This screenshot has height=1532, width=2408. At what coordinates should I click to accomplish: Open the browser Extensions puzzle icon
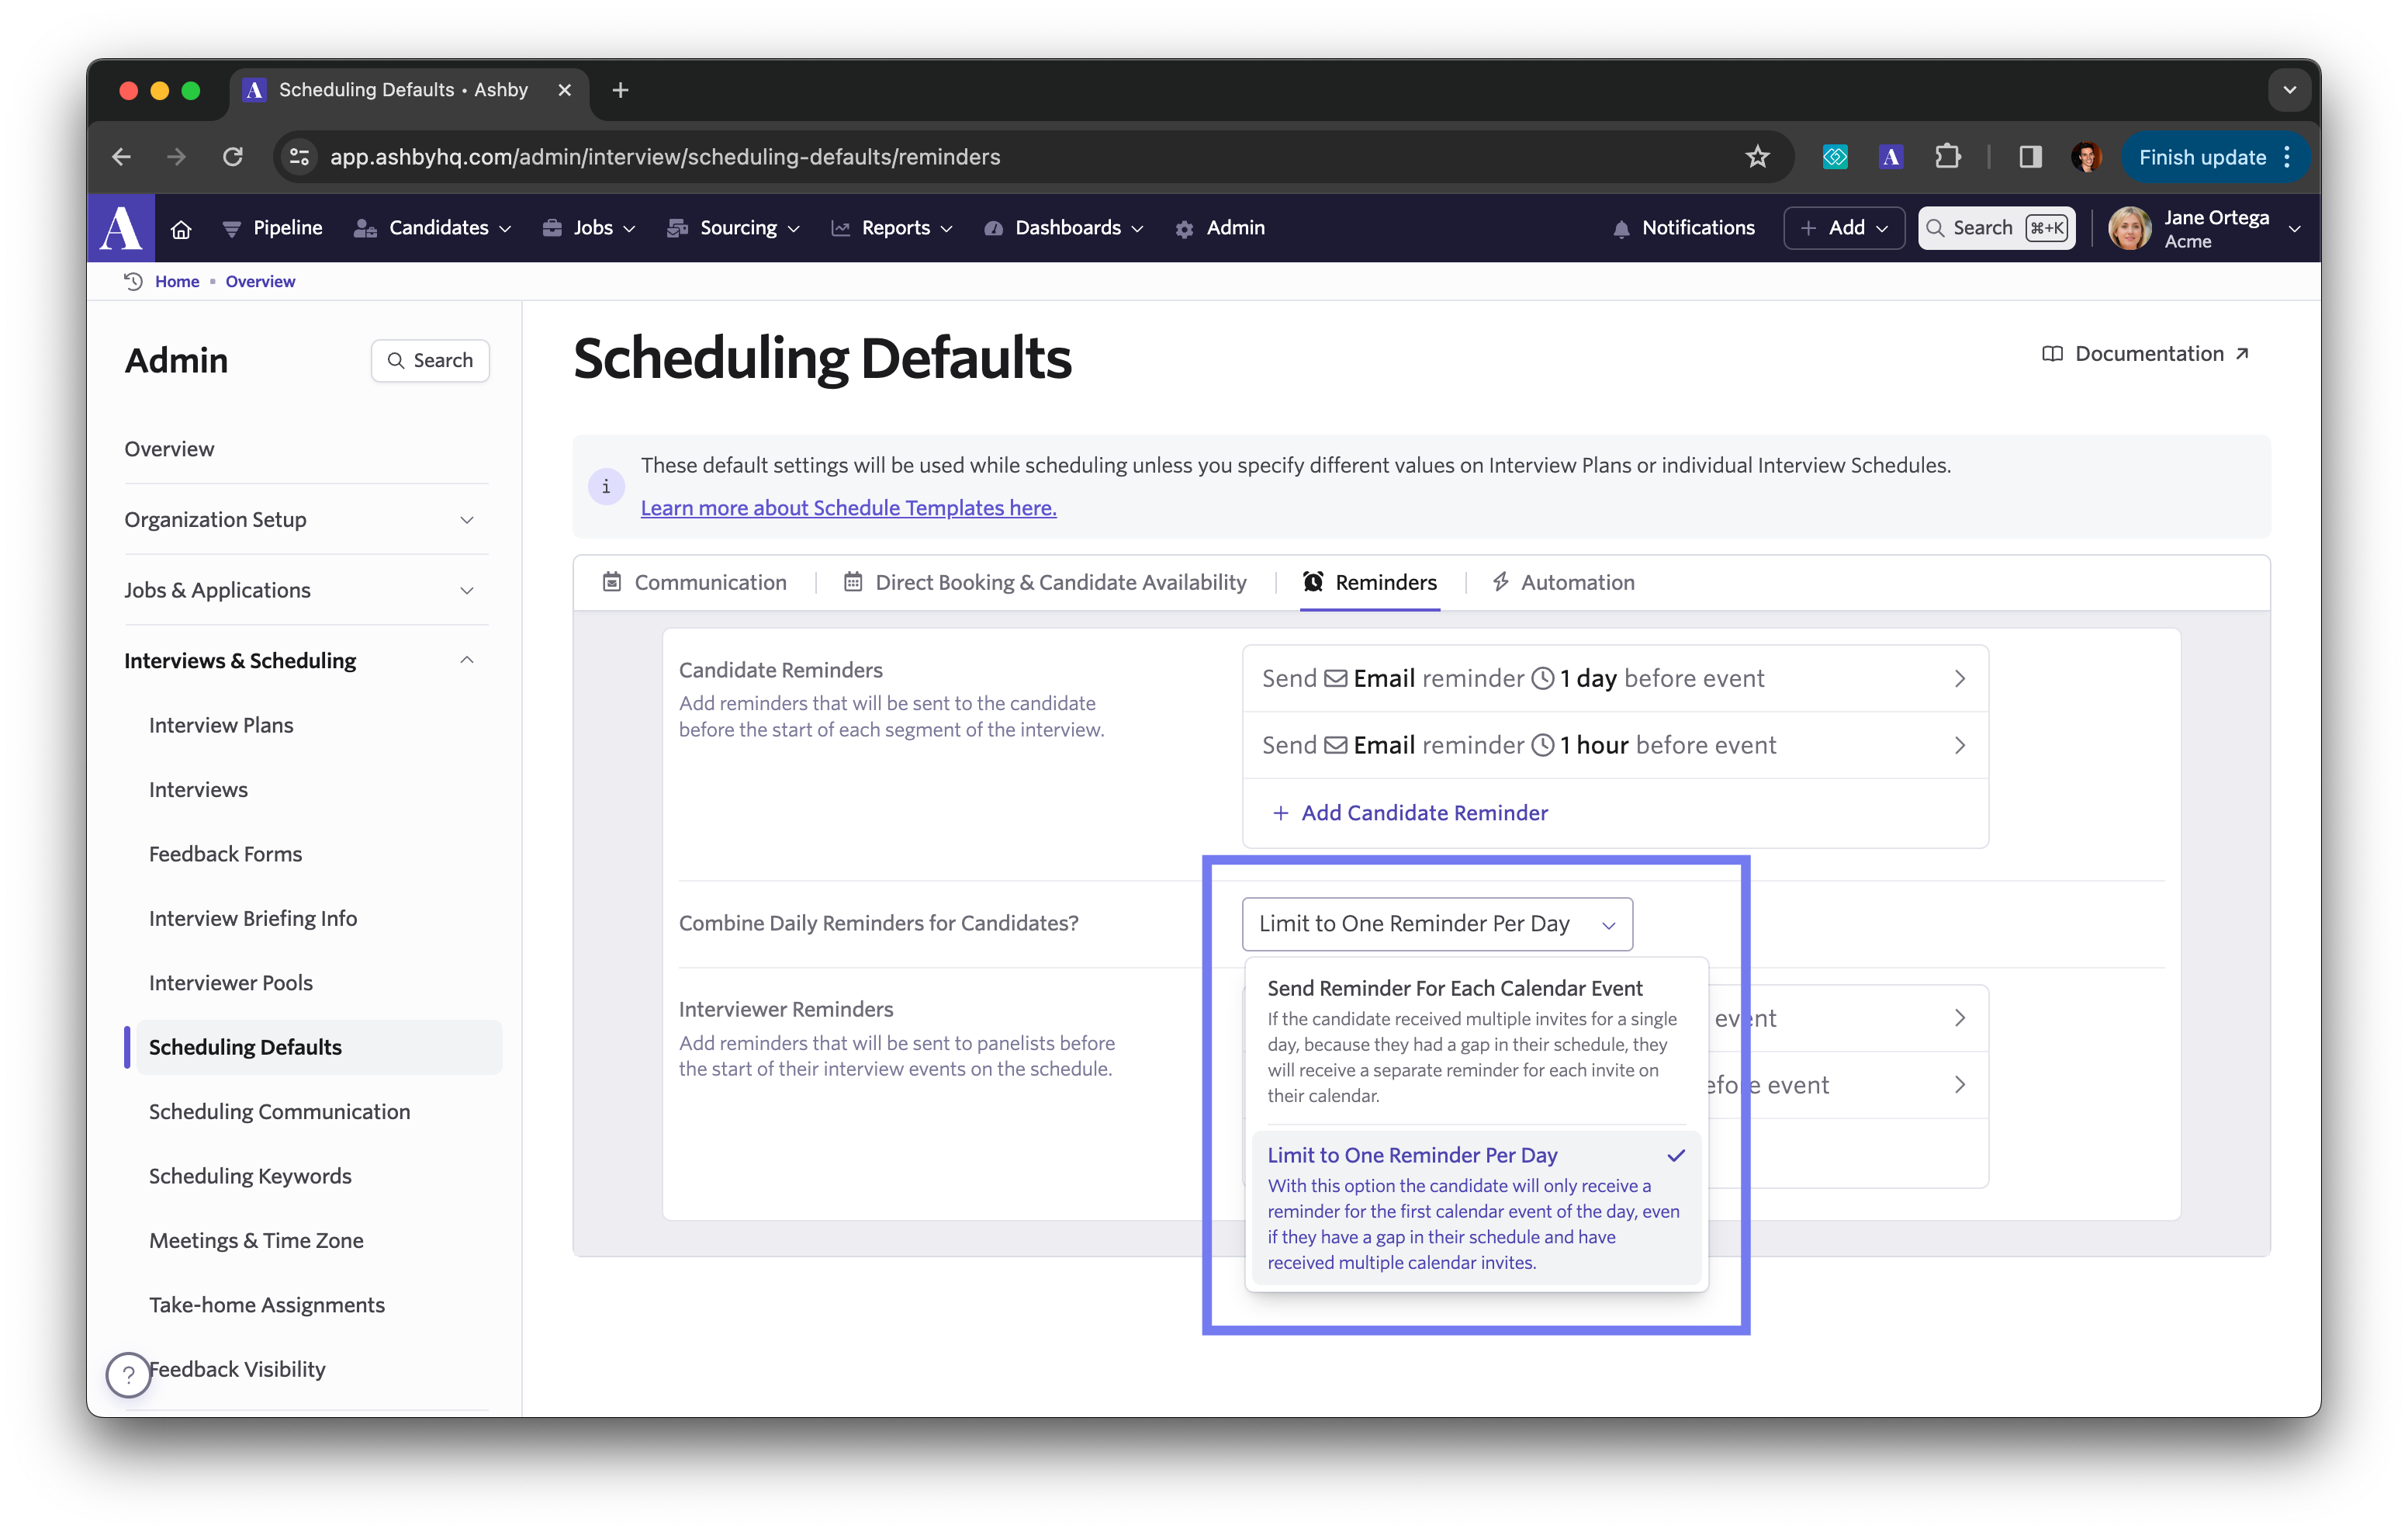point(1947,157)
